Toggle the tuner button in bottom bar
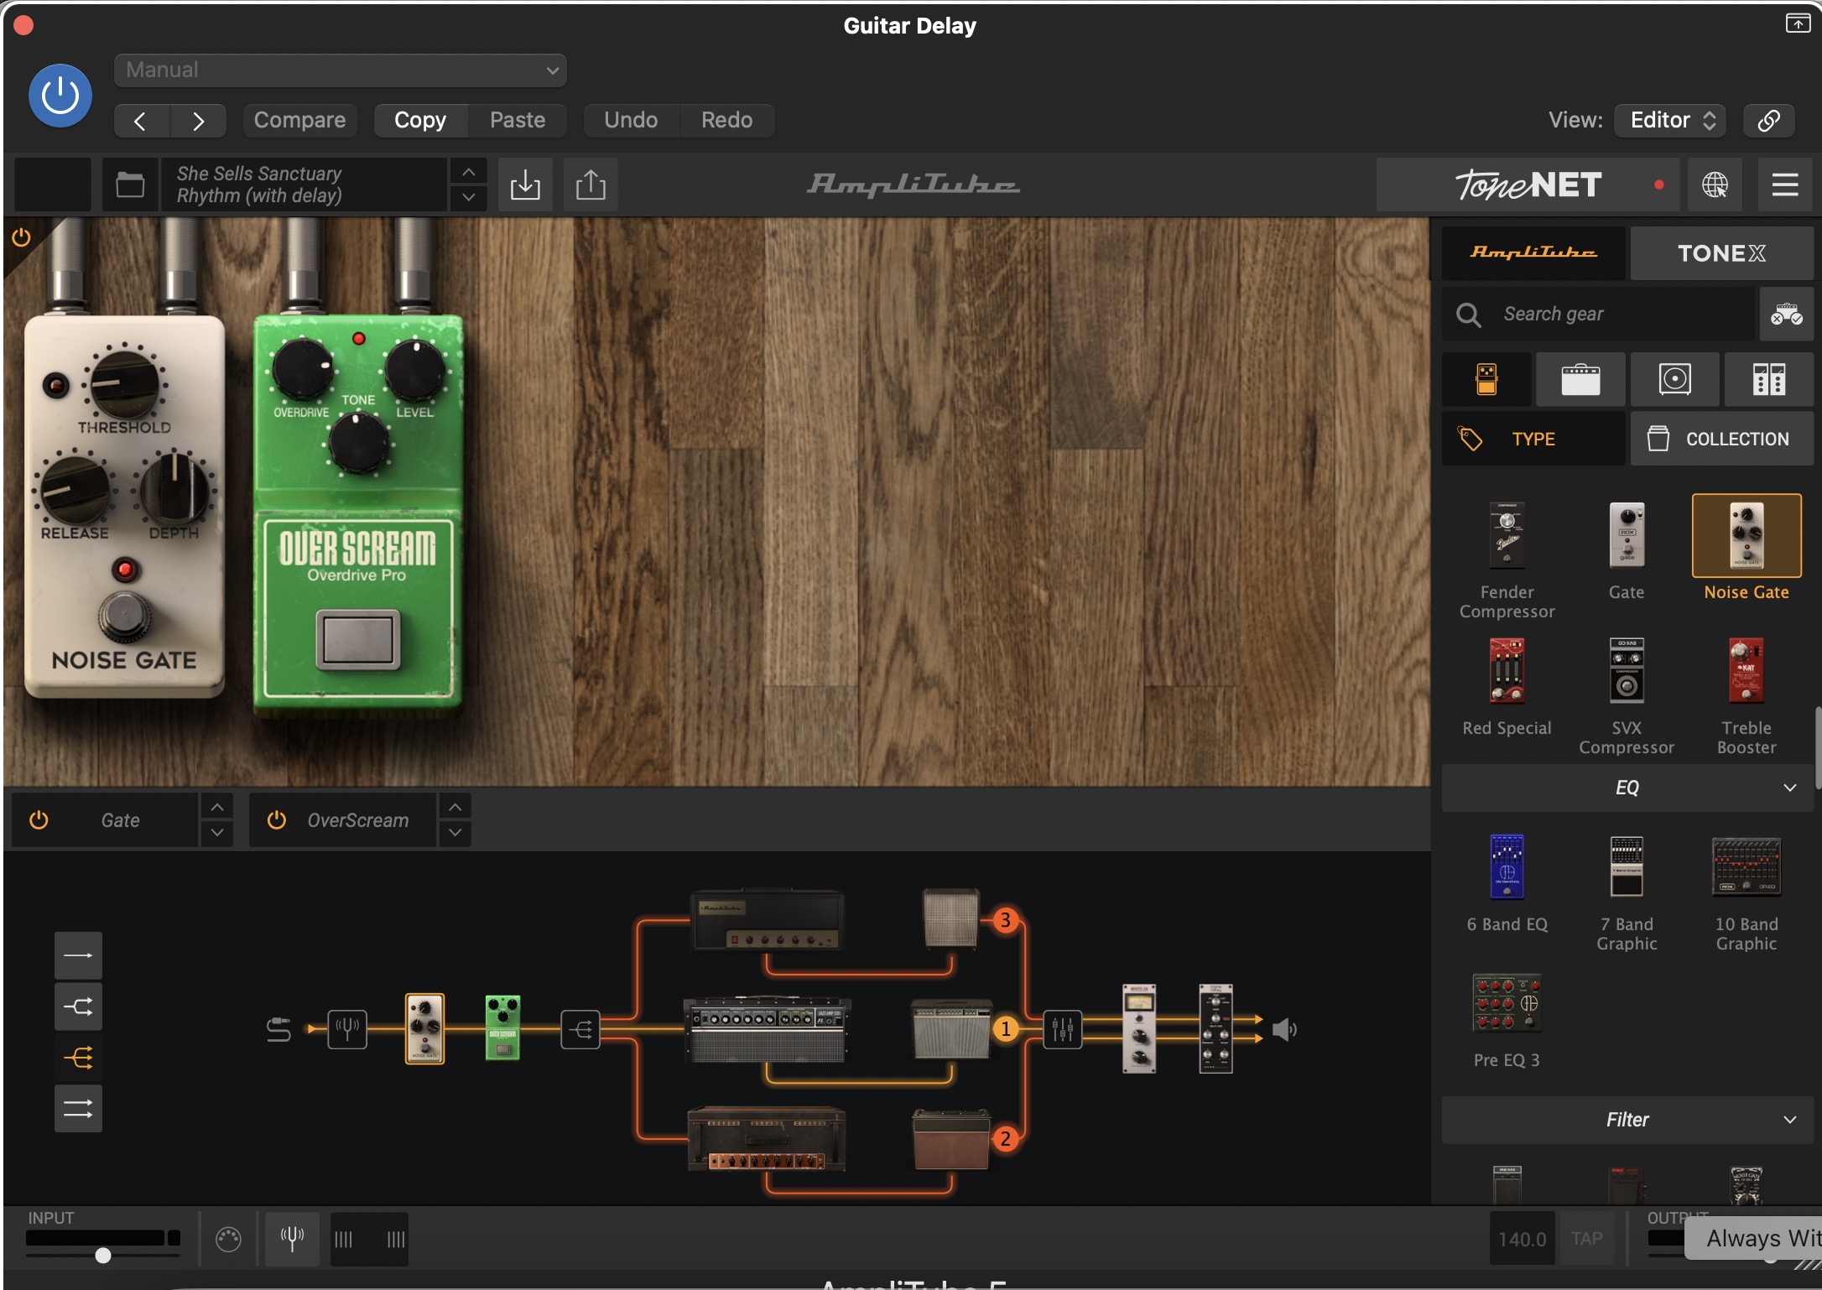The height and width of the screenshot is (1290, 1822). (x=292, y=1238)
